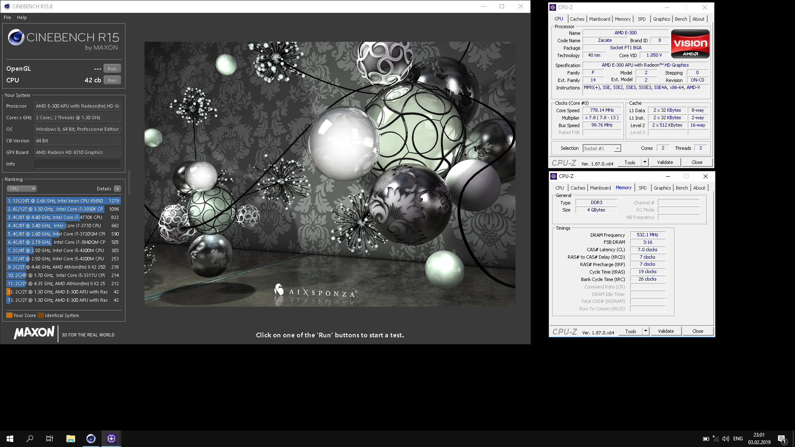
Task: Open Tools dropdown arrow in lower CPU-Z
Action: [646, 332]
